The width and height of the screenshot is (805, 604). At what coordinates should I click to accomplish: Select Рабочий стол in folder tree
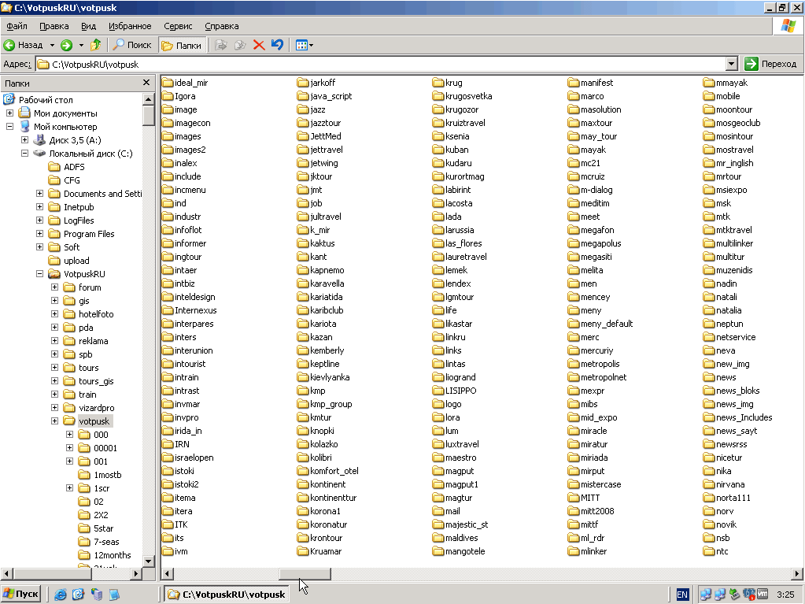click(x=46, y=100)
